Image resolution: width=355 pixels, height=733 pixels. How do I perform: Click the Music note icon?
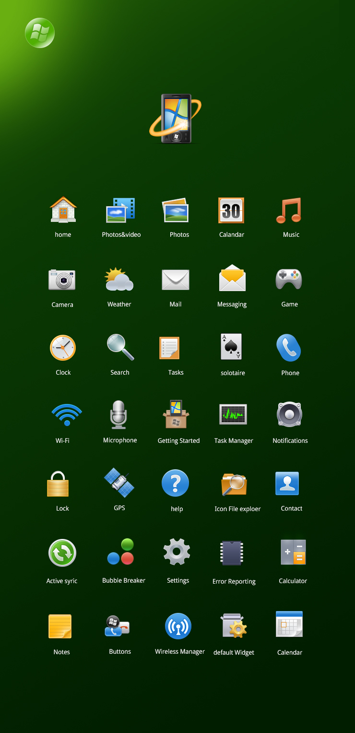(x=289, y=210)
